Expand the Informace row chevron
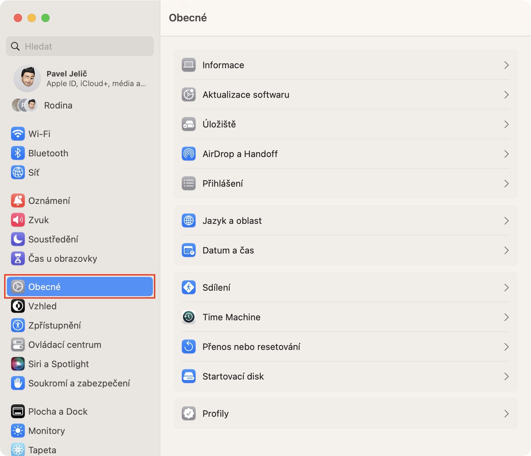Viewport: 531px width, 456px height. tap(506, 65)
